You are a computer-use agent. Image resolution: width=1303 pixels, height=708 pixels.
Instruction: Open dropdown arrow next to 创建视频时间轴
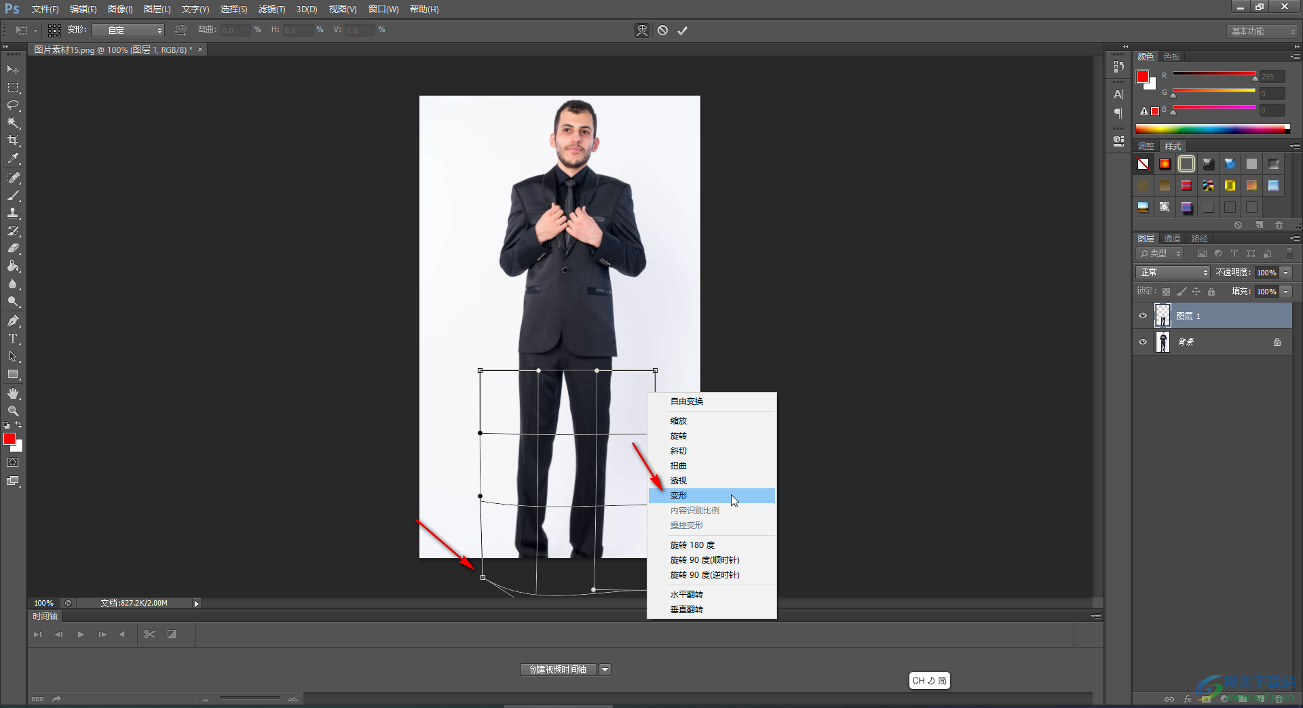605,670
